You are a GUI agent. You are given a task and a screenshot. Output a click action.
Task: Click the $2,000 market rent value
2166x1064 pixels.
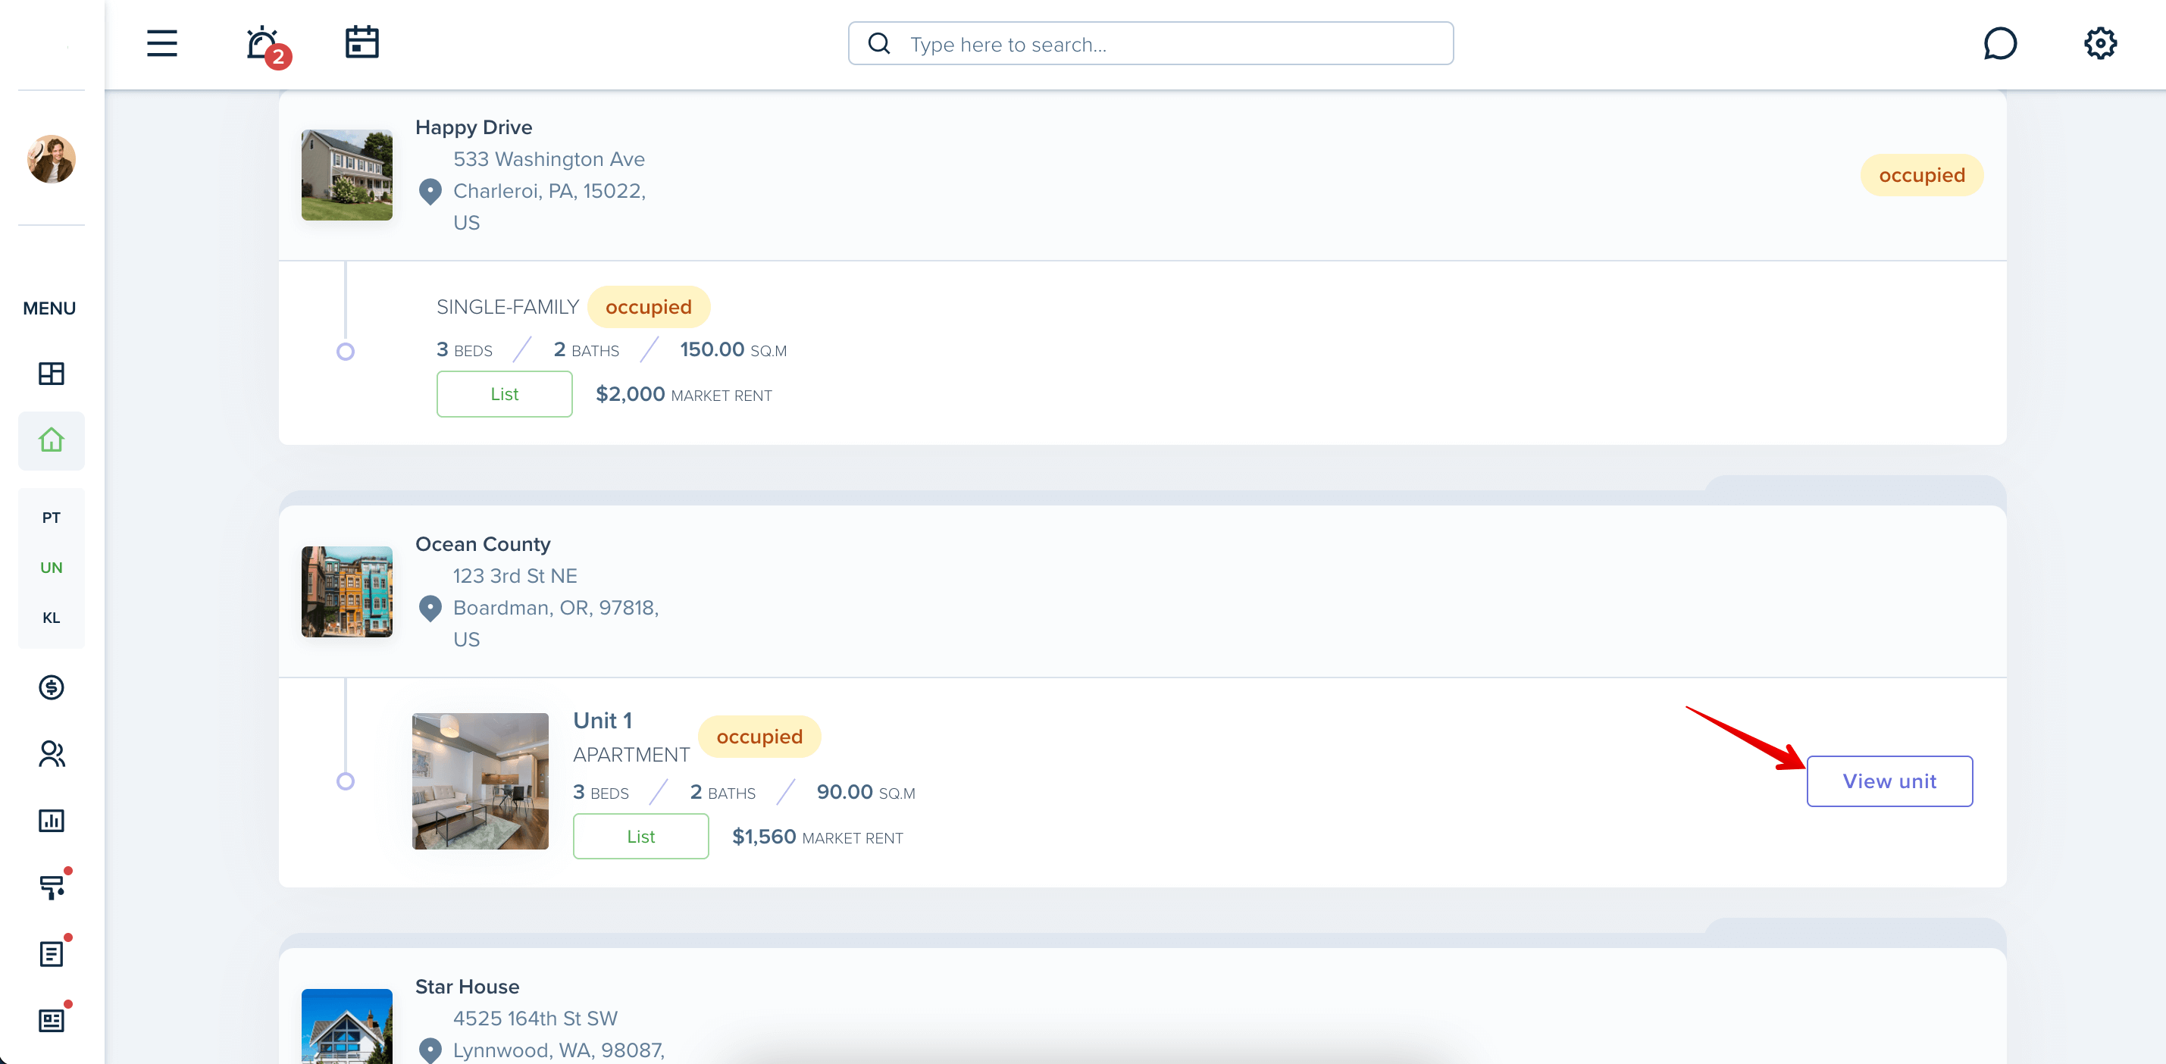tap(630, 395)
